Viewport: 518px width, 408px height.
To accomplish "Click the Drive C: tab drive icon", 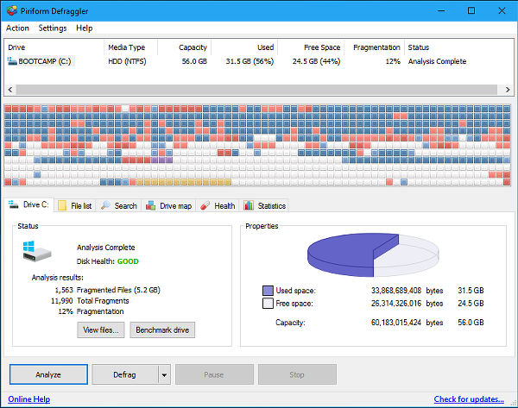I will (x=14, y=204).
